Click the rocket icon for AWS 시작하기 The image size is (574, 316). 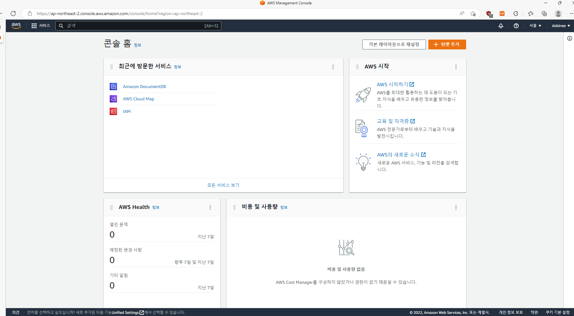pos(363,95)
